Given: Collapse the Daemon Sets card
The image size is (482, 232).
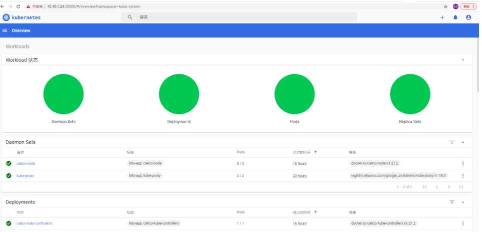Looking at the screenshot, I should (x=463, y=142).
